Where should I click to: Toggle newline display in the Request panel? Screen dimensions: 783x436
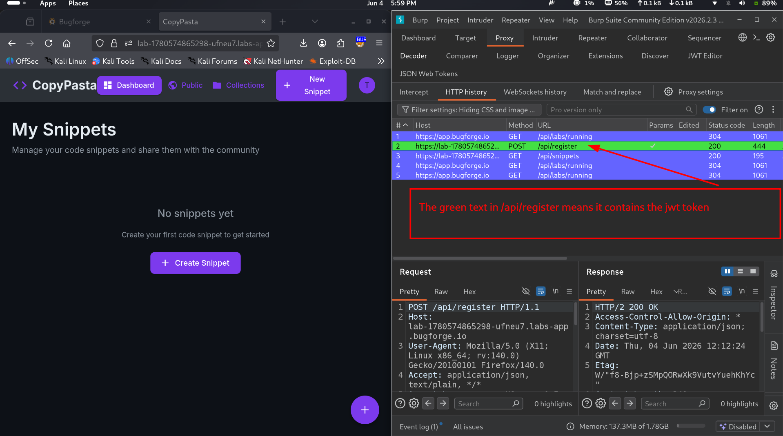(555, 291)
